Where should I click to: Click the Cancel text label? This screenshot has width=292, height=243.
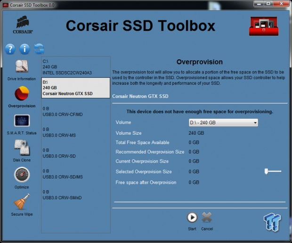[x=207, y=229]
